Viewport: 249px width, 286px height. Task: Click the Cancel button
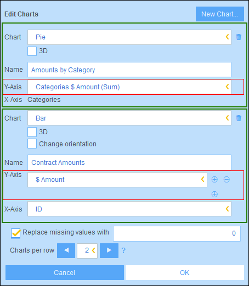(65, 273)
